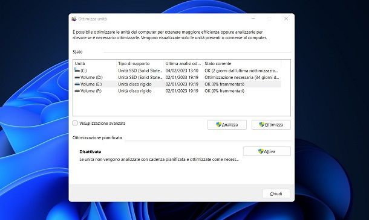The image size is (369, 220).
Task: Click the Analizza button
Action: click(227, 125)
